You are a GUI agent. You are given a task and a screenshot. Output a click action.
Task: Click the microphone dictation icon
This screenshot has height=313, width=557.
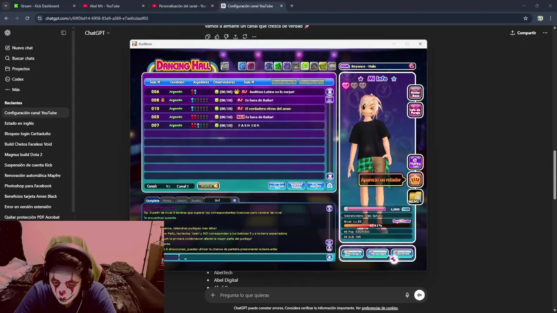point(407,295)
